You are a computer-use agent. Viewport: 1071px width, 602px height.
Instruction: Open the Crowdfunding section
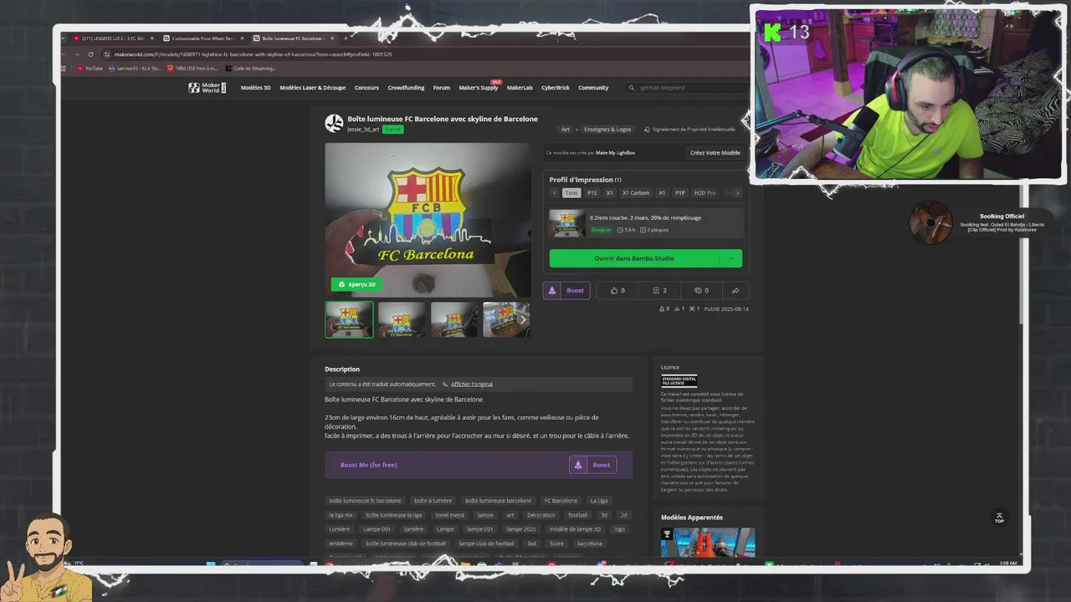pos(406,88)
